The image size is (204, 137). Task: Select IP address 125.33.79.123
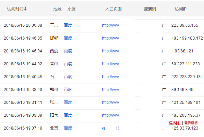tap(185, 128)
